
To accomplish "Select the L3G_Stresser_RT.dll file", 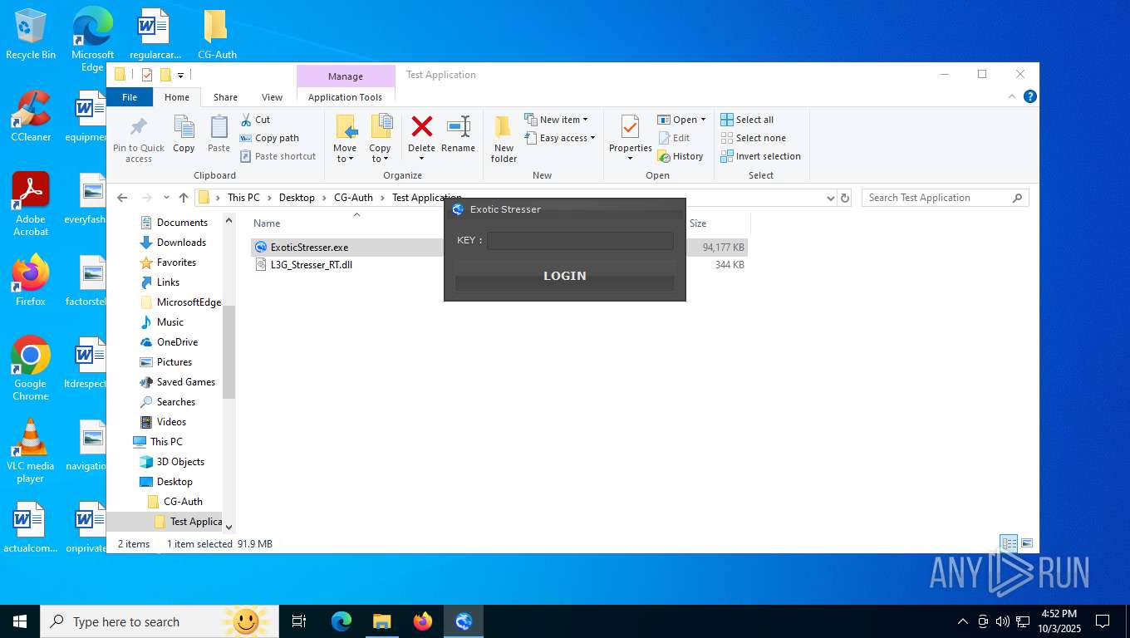I will pos(312,265).
